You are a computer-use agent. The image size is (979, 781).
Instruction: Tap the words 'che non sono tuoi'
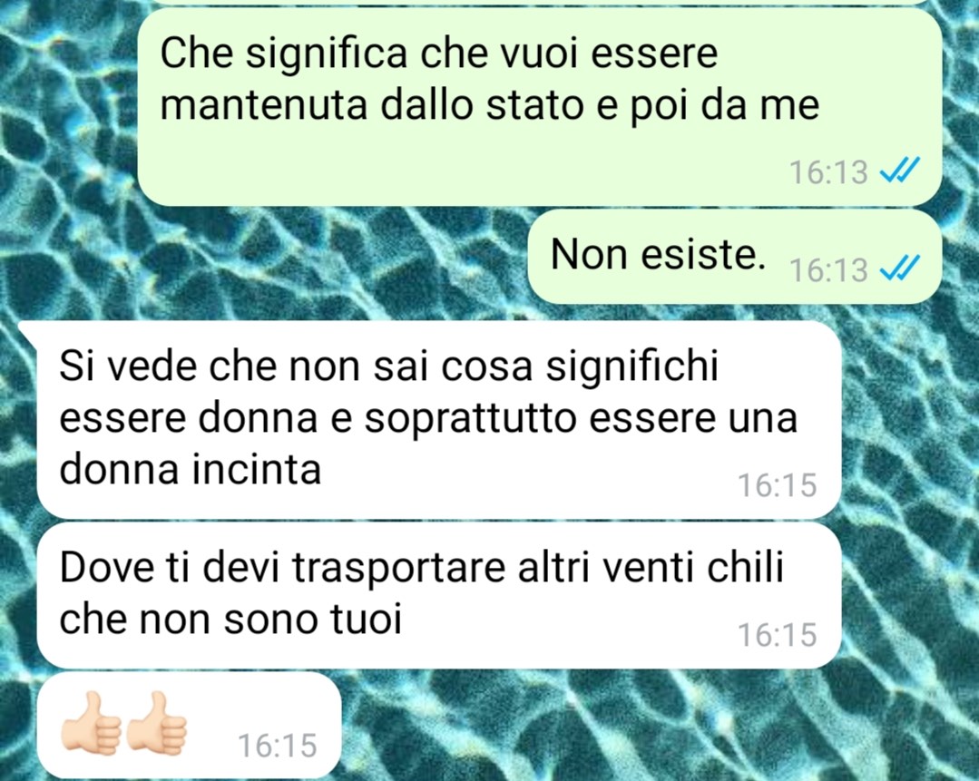click(230, 620)
